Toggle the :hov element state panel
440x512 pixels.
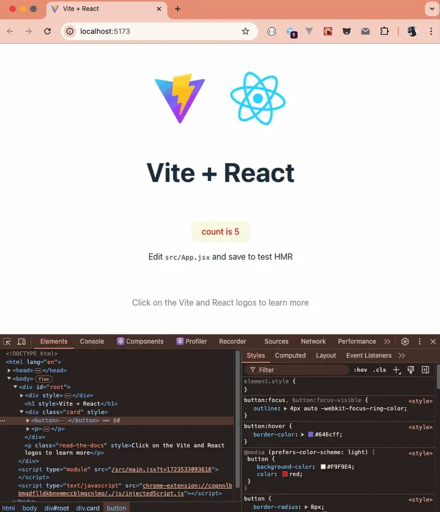click(360, 370)
